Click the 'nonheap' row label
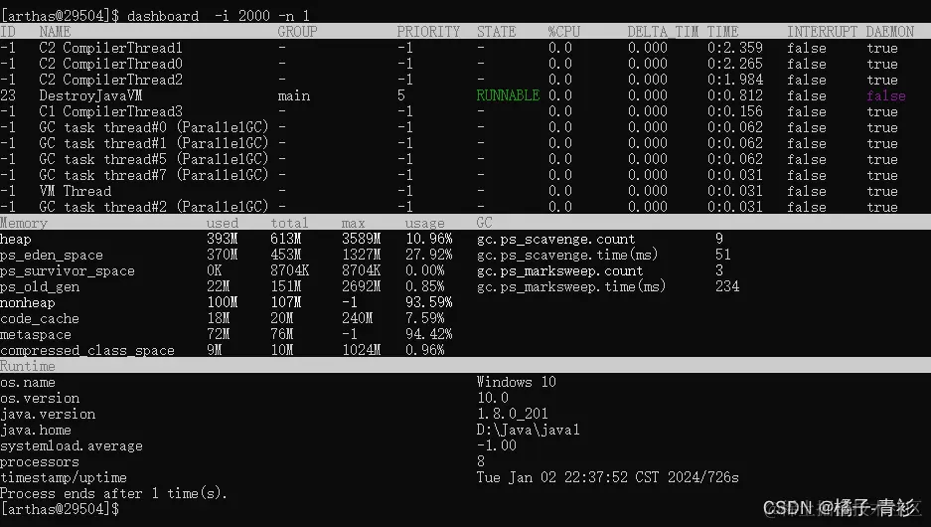931x527 pixels. point(28,303)
